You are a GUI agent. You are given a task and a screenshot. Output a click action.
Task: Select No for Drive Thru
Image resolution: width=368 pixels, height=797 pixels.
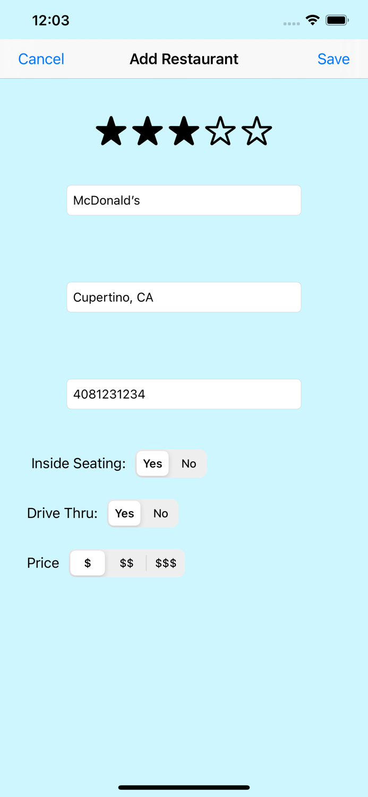pyautogui.click(x=160, y=513)
